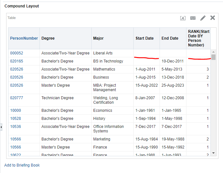Viewport: 223px width, 173px height.
Task: Open Add to Briefing Book link
Action: coord(22,165)
